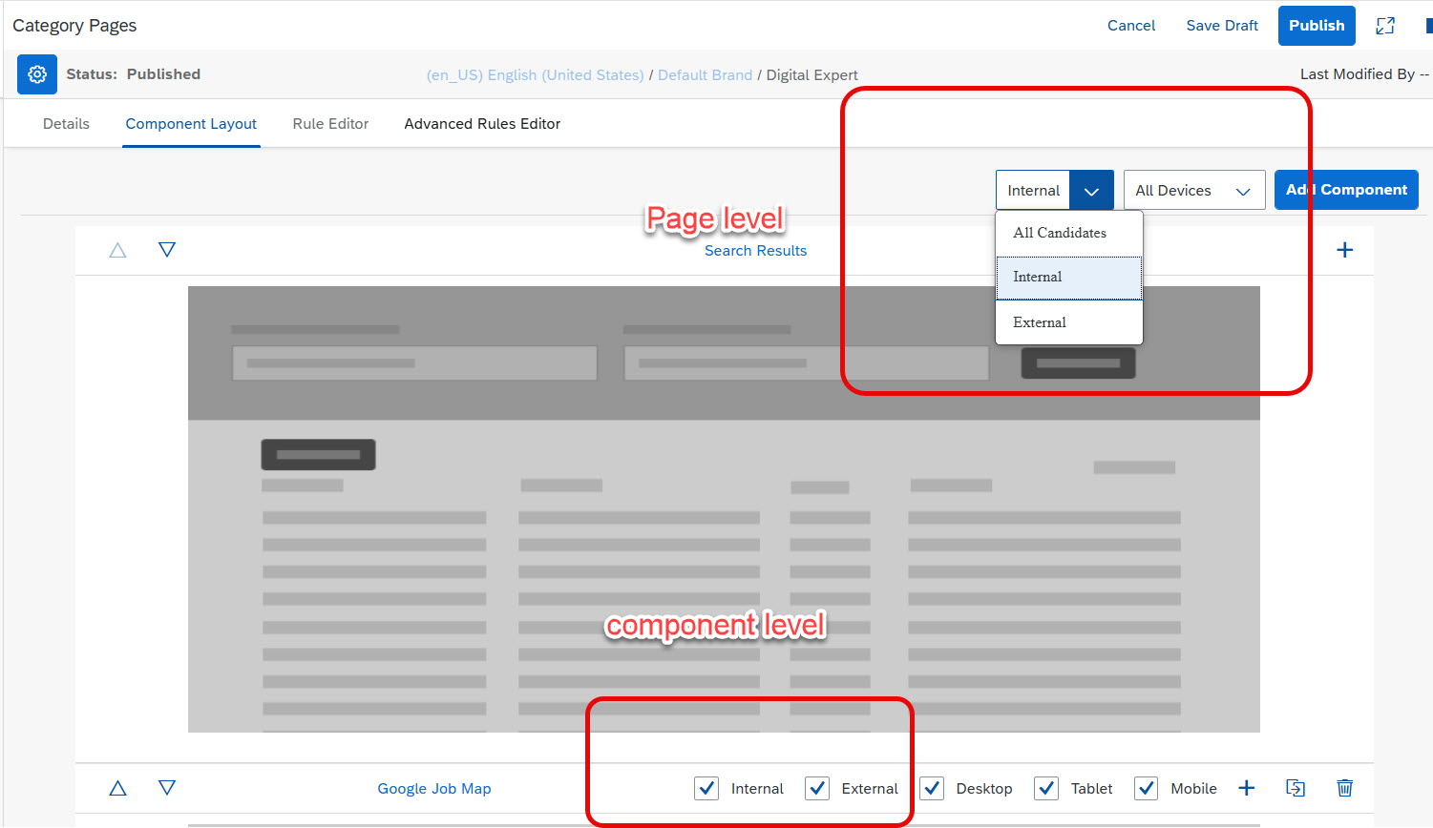Click the Last Modified By text
This screenshot has width=1433, height=828.
[1364, 74]
